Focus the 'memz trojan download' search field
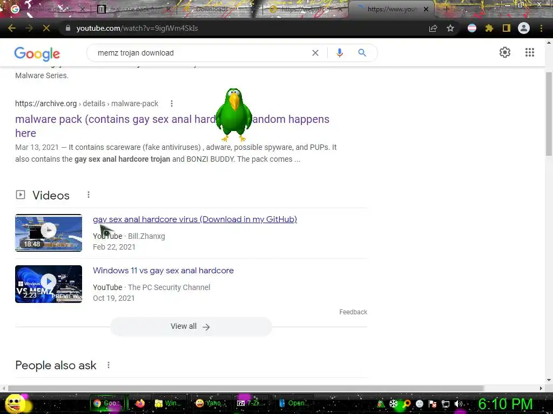Screen dimensions: 553x414 coord(201,53)
